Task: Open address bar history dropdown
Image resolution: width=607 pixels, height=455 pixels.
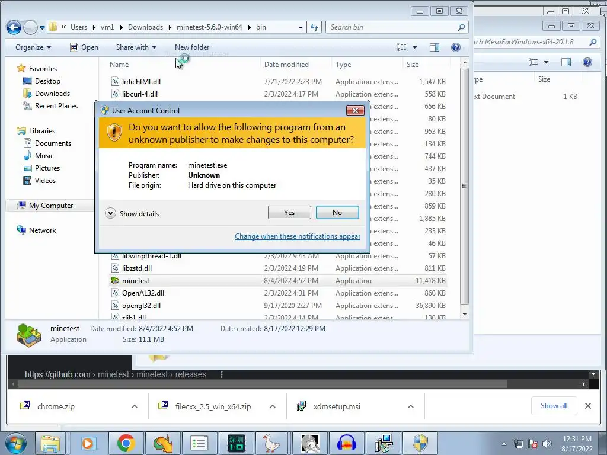Action: pyautogui.click(x=301, y=27)
